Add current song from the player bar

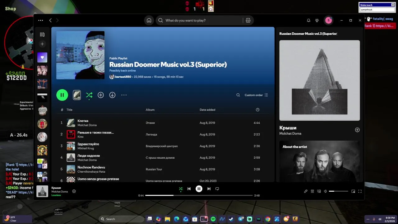pos(74,191)
